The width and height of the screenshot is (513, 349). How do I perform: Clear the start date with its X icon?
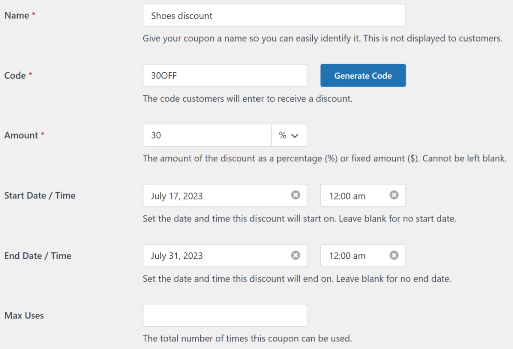pos(295,195)
